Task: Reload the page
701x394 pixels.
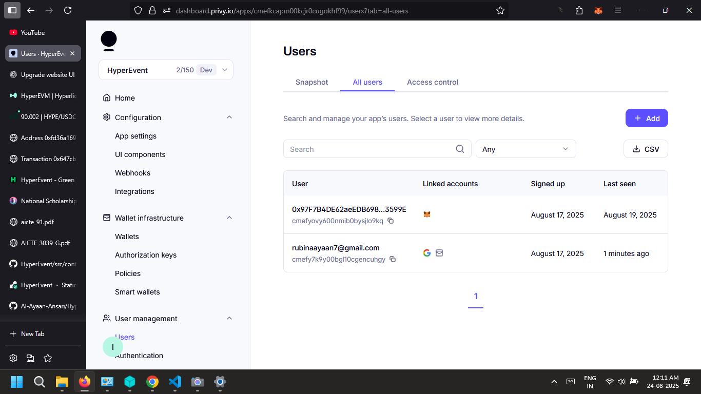Action: (x=68, y=10)
